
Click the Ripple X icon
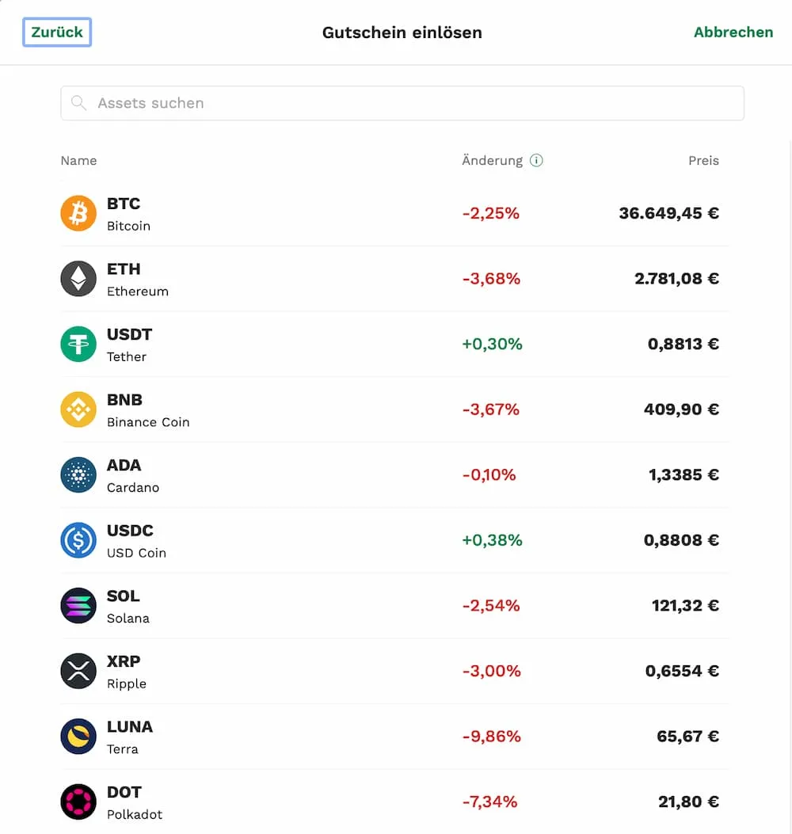click(78, 672)
